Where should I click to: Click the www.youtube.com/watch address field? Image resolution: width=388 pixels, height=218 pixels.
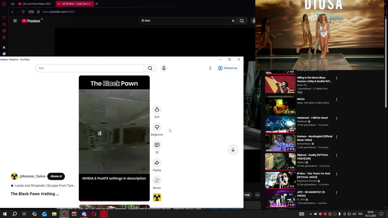(x=59, y=12)
